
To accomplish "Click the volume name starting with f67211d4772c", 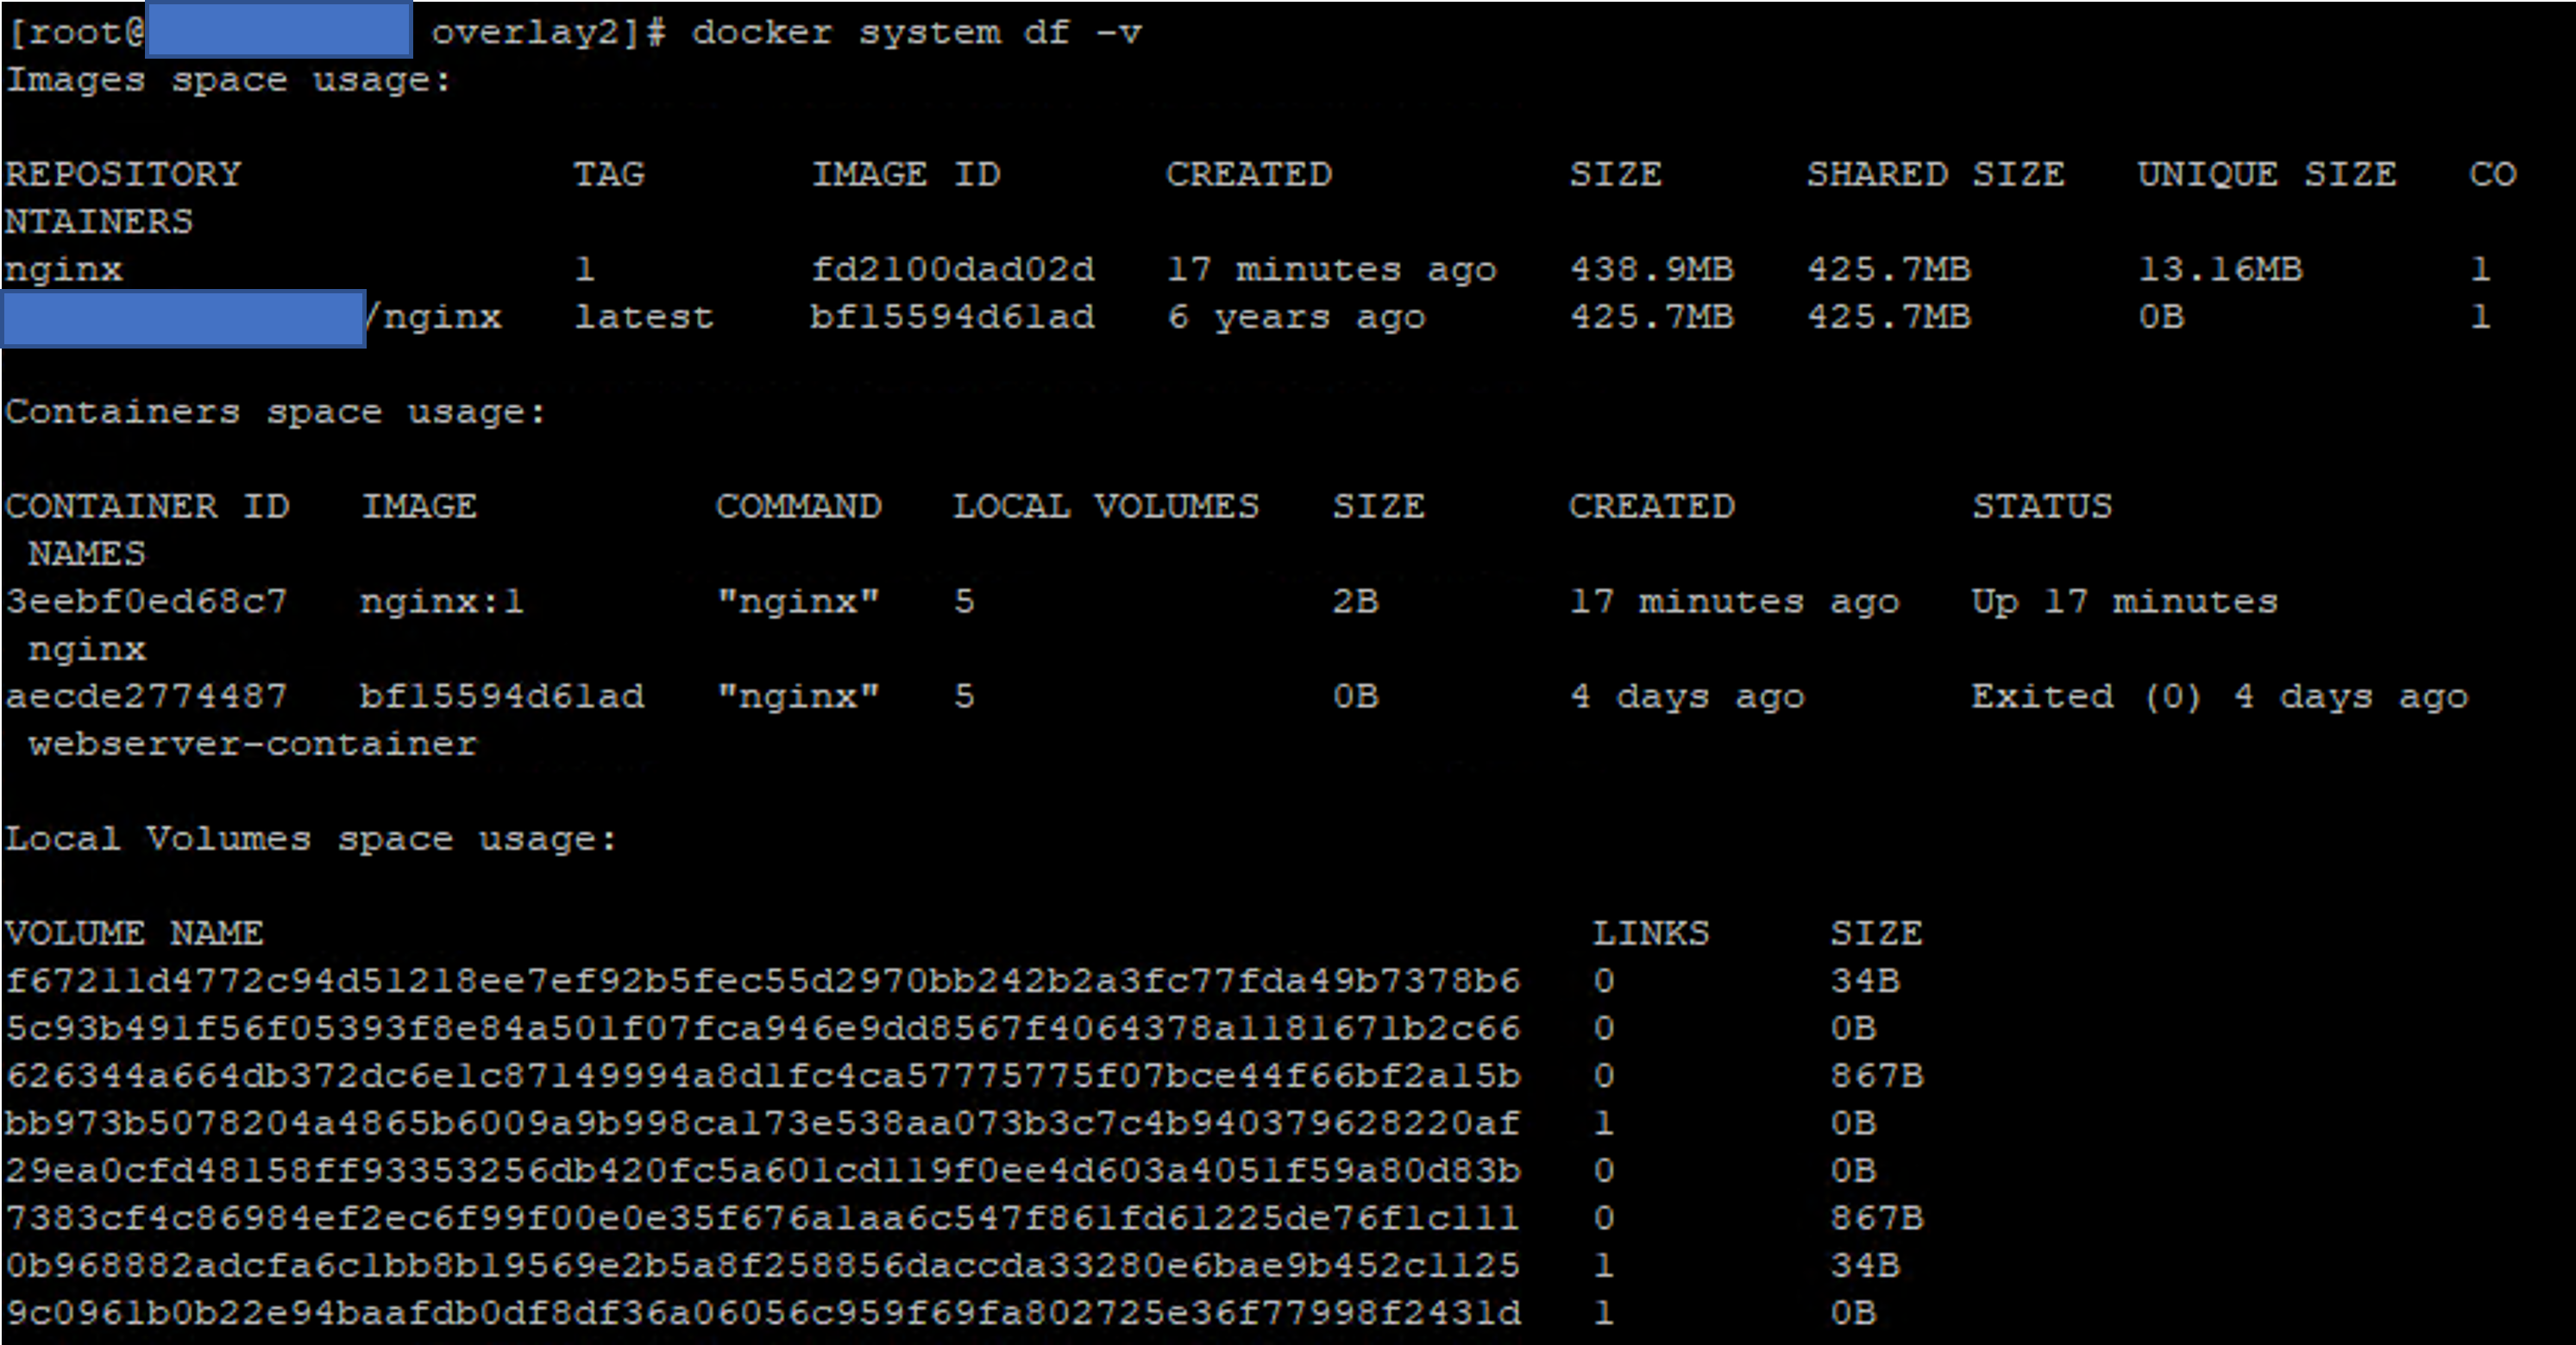I will coord(762,980).
